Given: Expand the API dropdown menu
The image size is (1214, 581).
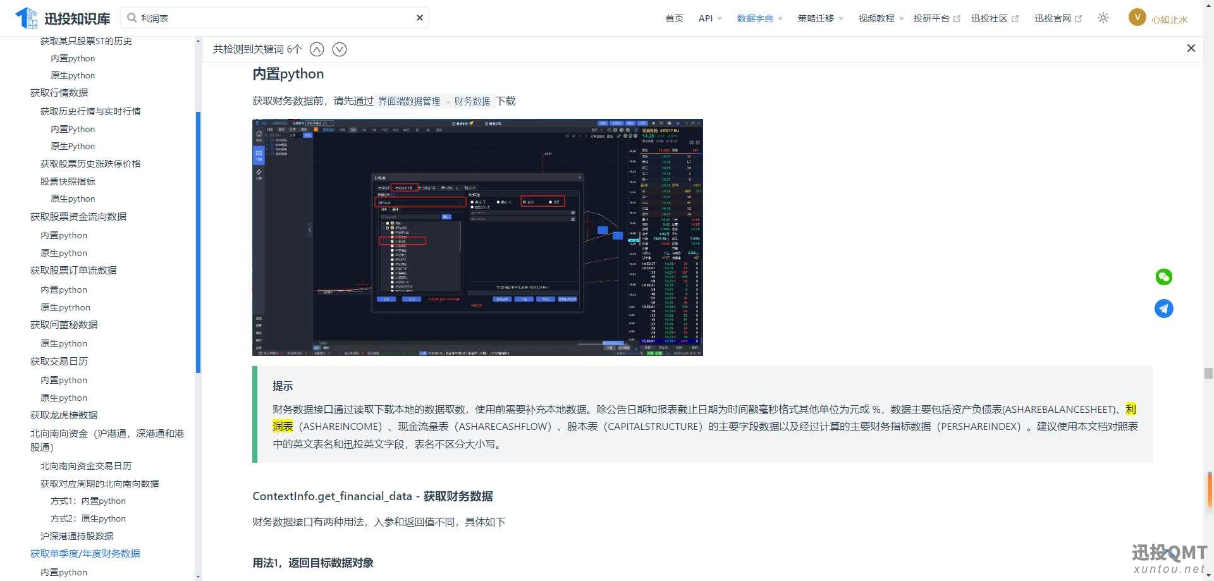Looking at the screenshot, I should pos(710,18).
